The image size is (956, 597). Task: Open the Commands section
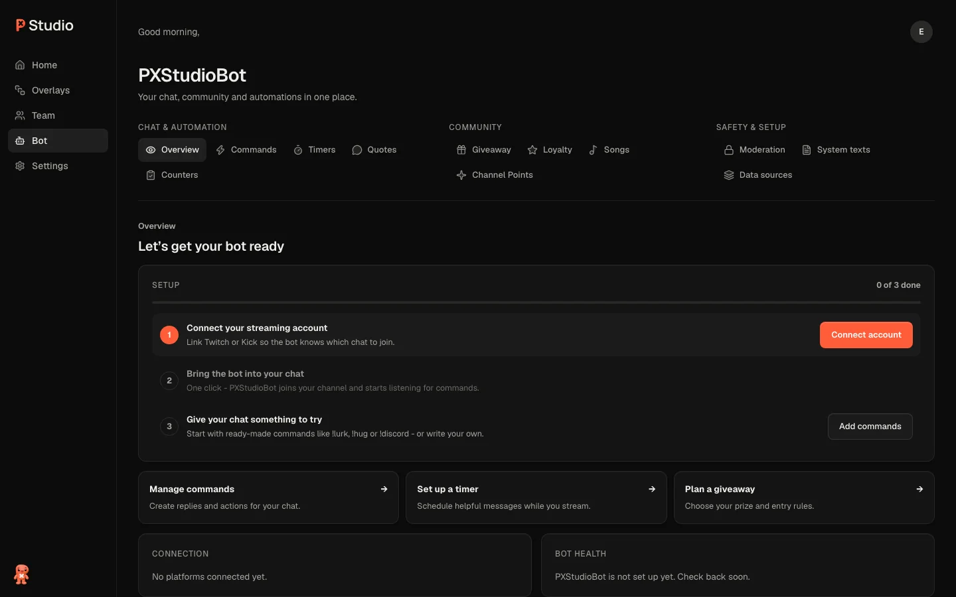[246, 150]
